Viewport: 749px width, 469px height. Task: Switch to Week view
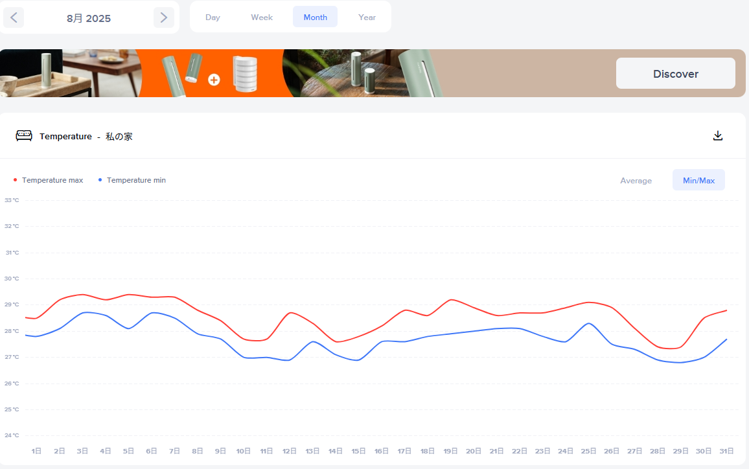point(262,17)
